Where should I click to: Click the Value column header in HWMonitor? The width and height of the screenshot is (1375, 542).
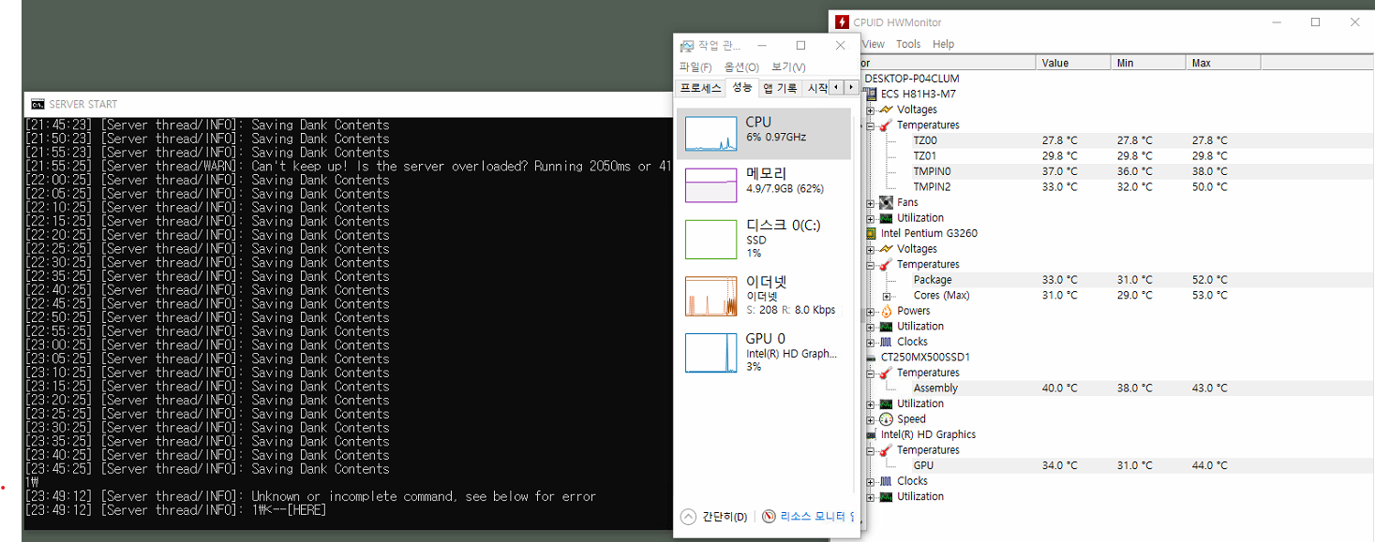pos(1075,63)
